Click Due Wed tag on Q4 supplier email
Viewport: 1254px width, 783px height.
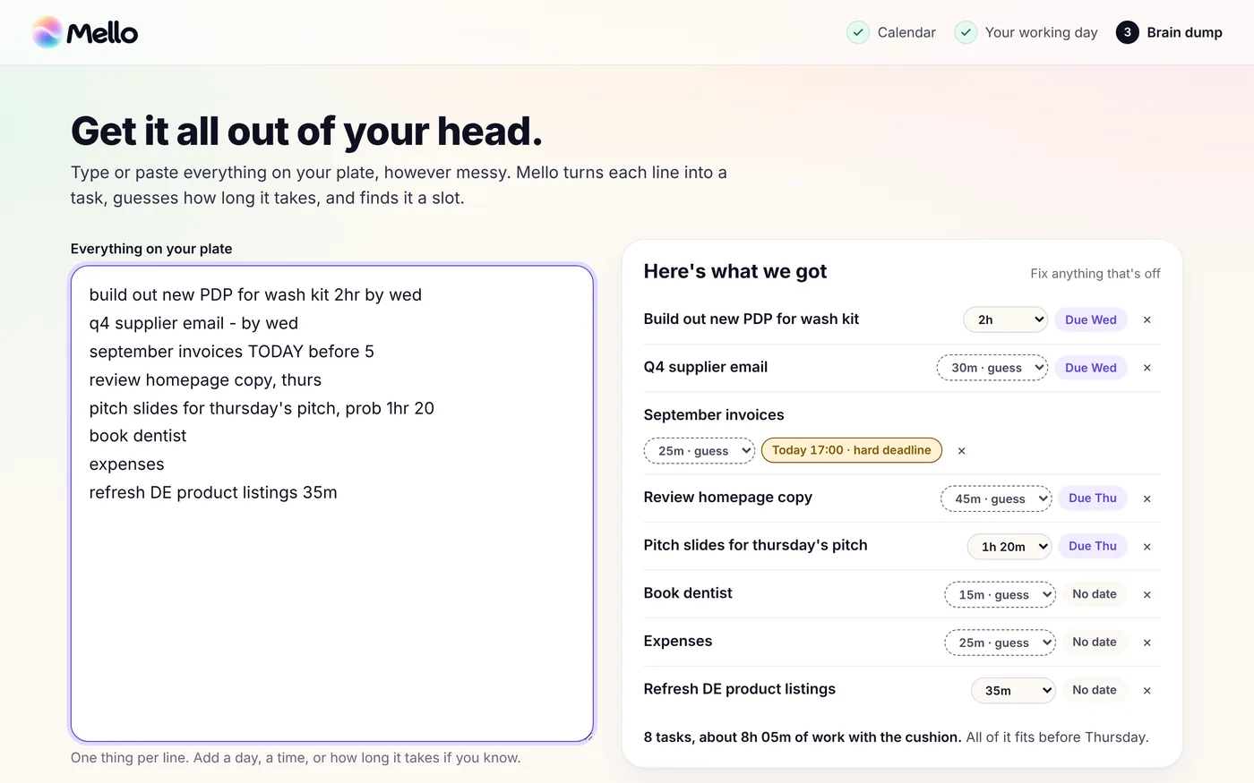click(x=1090, y=368)
